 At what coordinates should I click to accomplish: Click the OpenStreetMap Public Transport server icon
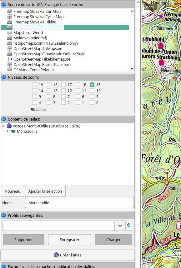pos(10,64)
